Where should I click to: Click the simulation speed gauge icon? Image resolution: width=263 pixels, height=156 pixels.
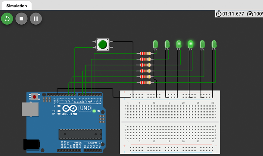[x=250, y=14]
